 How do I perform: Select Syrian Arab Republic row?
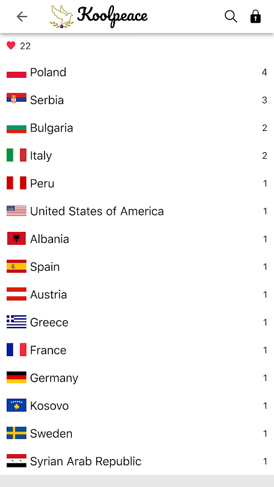[x=137, y=461]
